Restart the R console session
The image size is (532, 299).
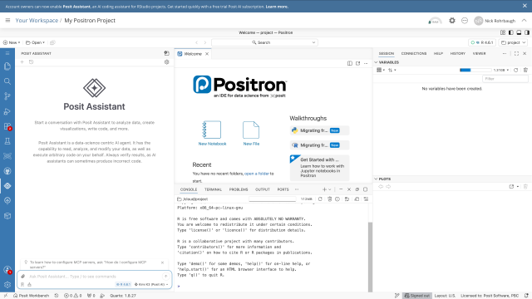click(x=320, y=199)
